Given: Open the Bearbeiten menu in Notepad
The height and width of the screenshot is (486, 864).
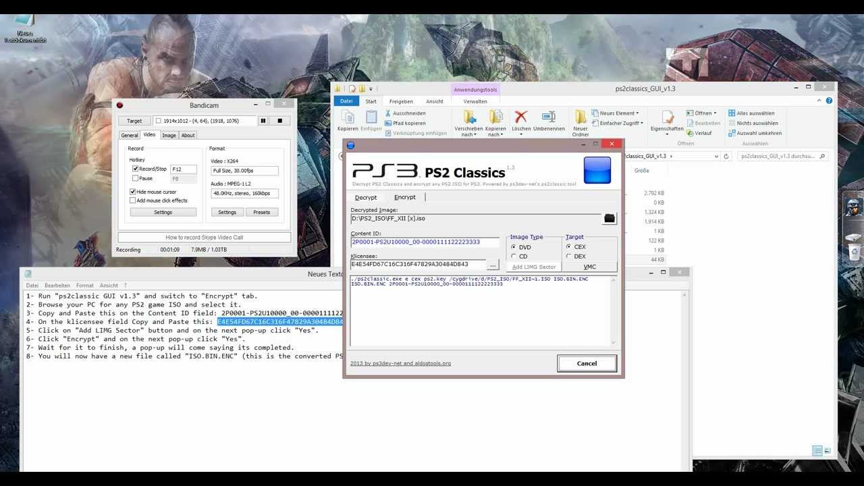Looking at the screenshot, I should tap(57, 286).
